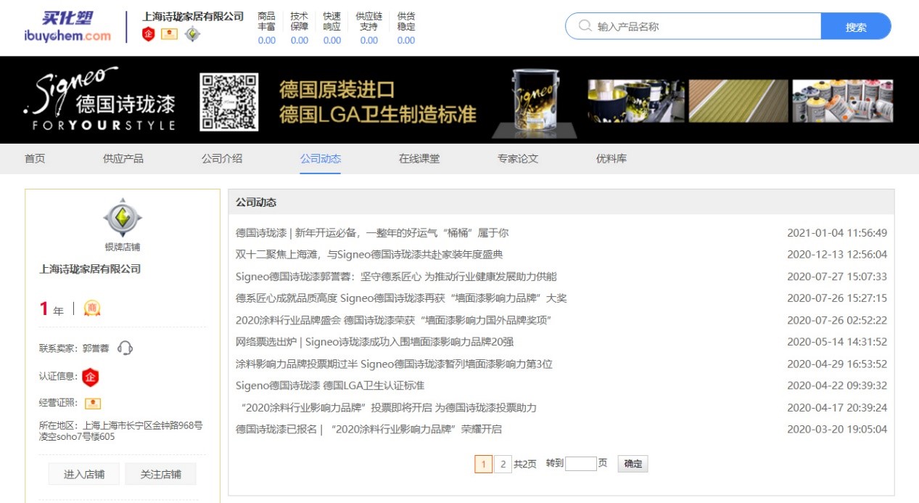Go to pagination page 1

(x=483, y=464)
